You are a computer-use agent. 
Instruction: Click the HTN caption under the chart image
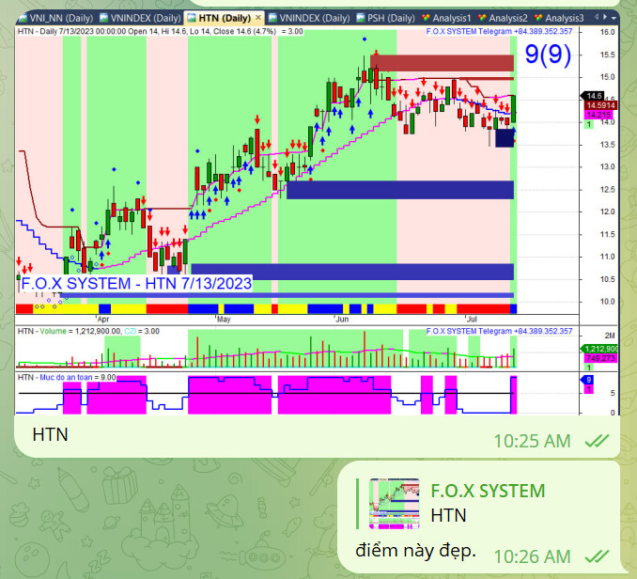(x=50, y=434)
